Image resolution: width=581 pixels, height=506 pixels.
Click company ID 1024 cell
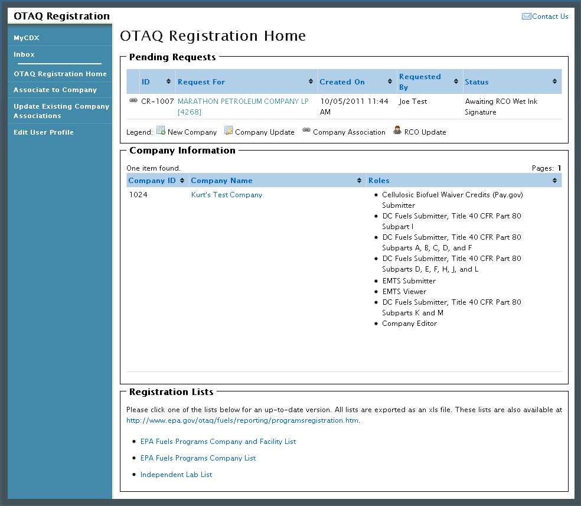[x=138, y=195]
